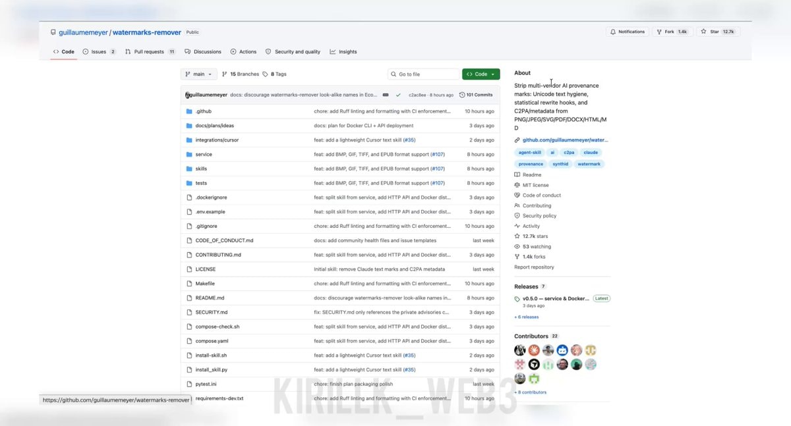Viewport: 791px width, 426px height.
Task: Open the guillaumemeyer owner link
Action: [x=84, y=32]
